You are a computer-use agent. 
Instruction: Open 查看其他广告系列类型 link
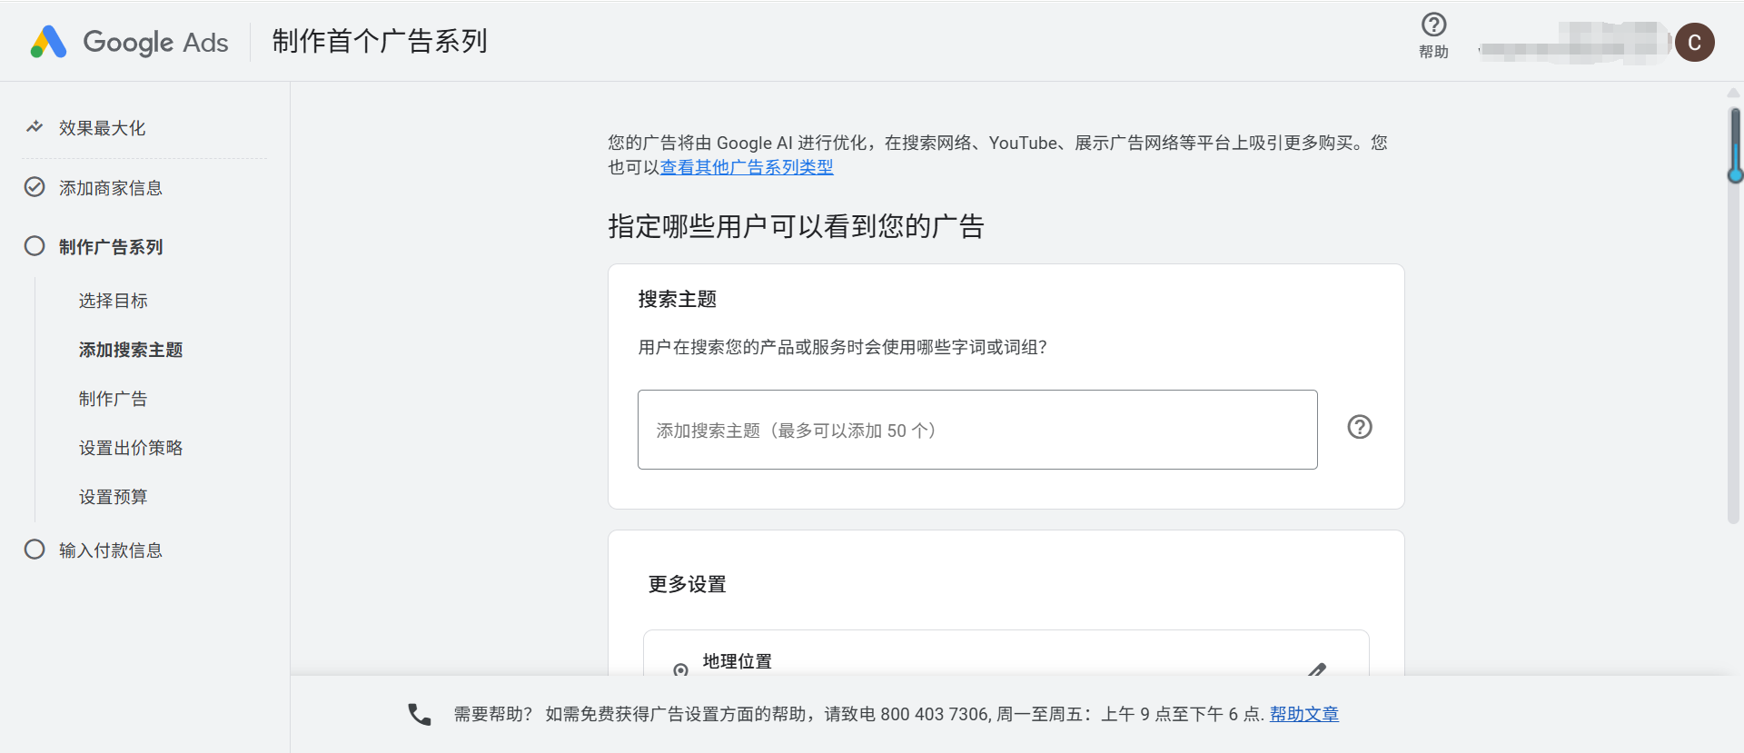coord(746,167)
